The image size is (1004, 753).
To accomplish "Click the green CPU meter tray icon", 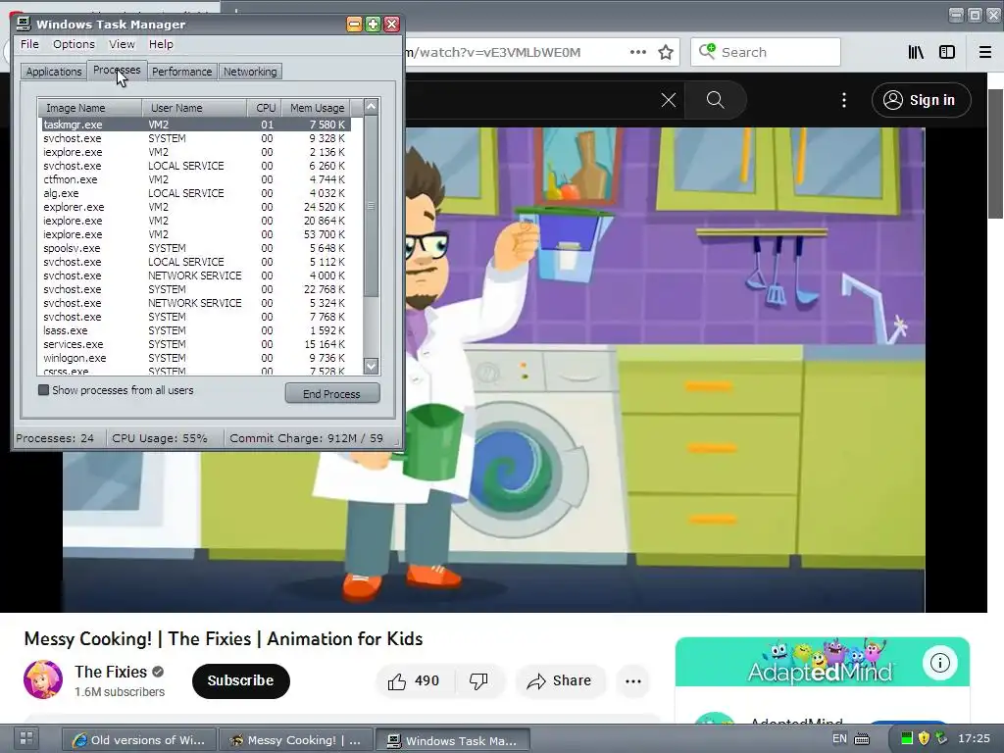I will point(907,739).
